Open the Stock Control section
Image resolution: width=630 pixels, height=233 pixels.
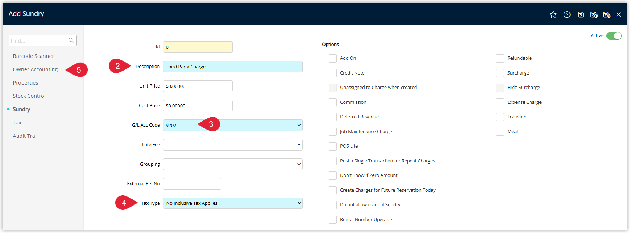(x=29, y=96)
